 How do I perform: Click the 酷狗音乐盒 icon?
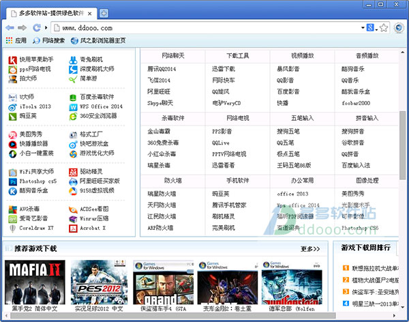pos(12,191)
